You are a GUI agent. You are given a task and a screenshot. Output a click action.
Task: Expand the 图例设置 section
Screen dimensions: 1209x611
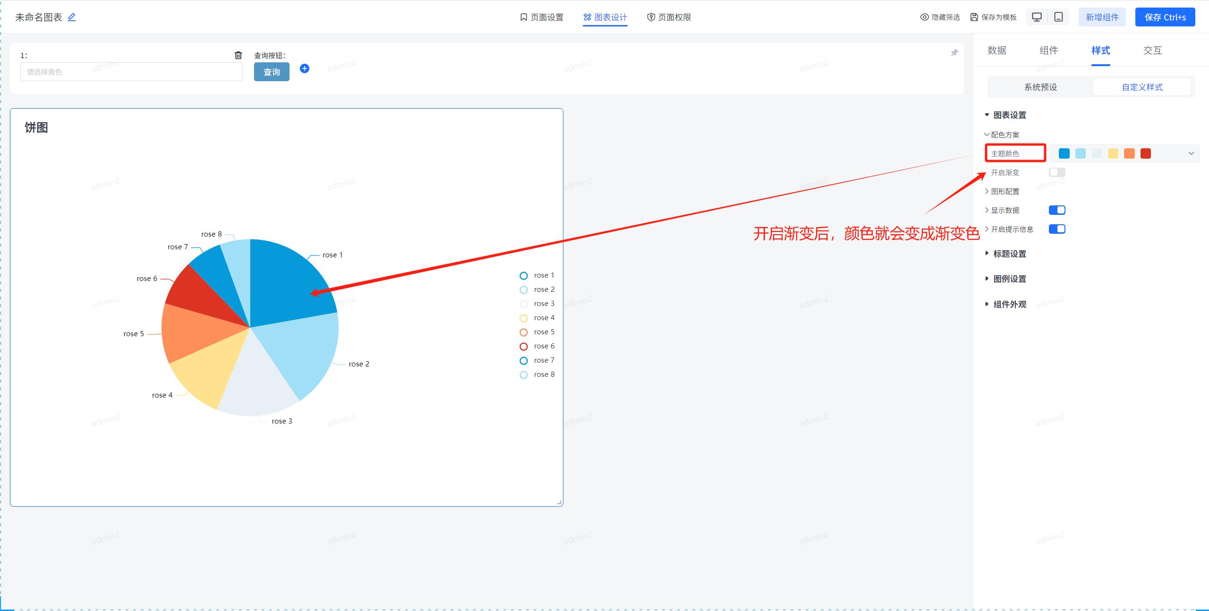(987, 279)
